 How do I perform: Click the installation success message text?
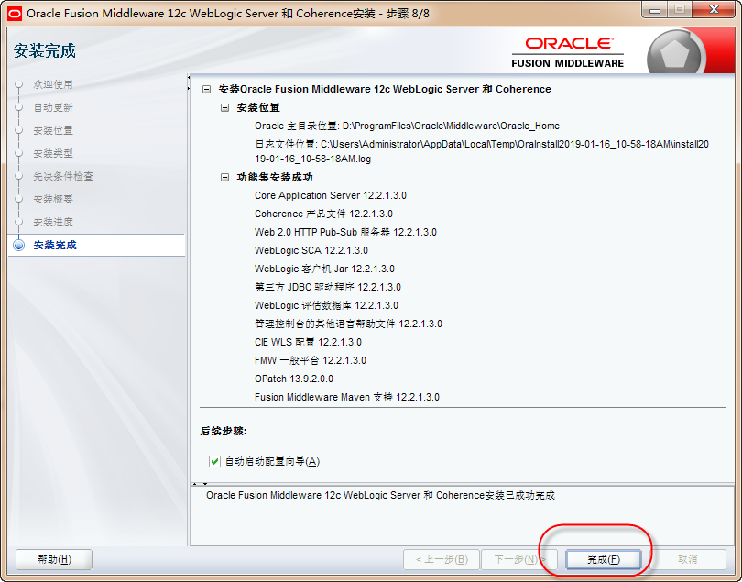point(380,495)
